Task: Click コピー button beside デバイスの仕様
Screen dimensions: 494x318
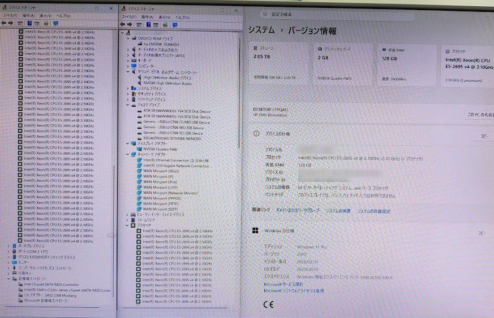Action: [x=484, y=136]
